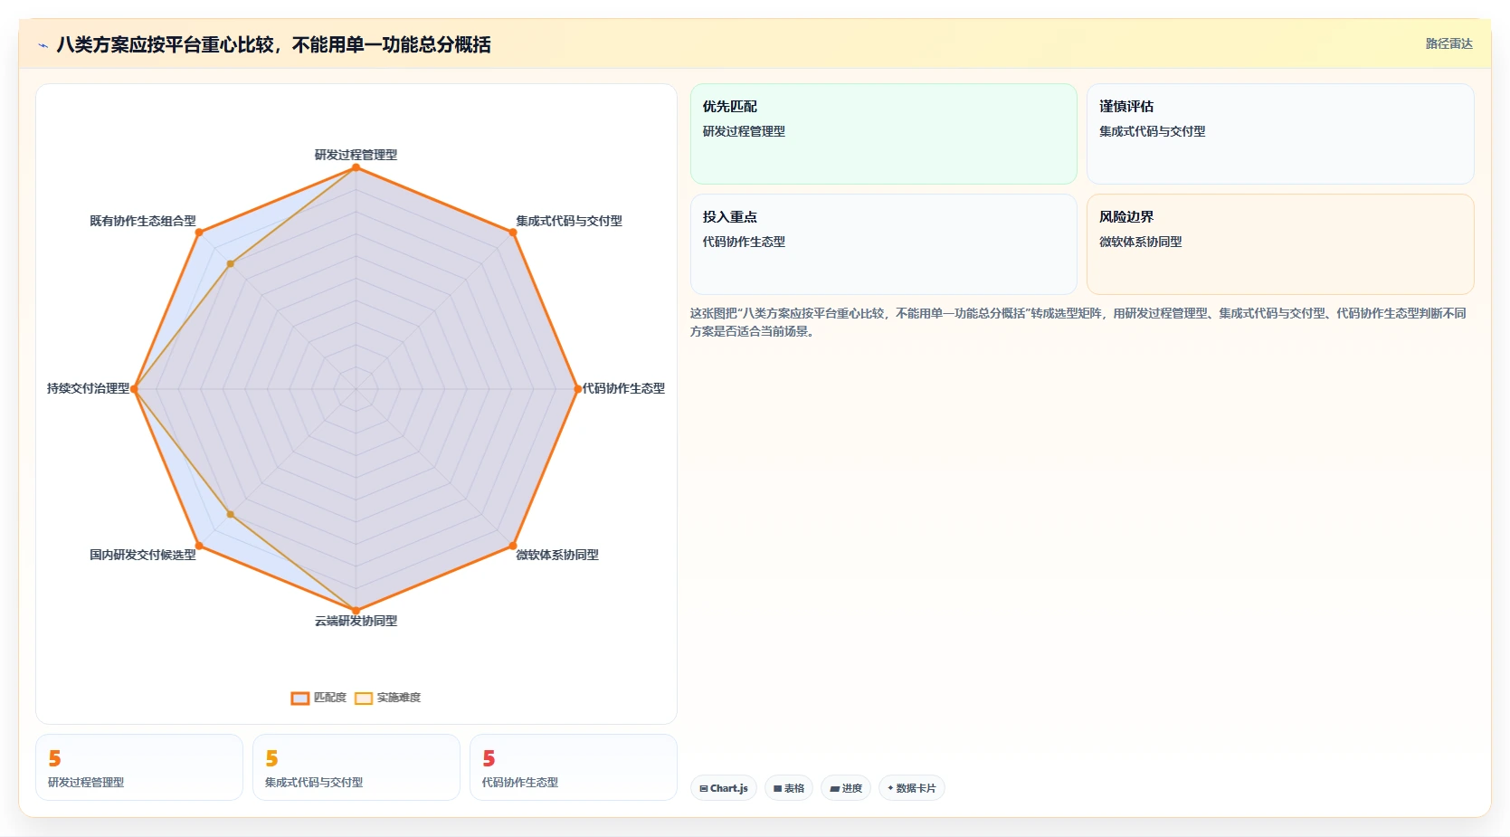Toggle the 实施难度 legend swatch
This screenshot has width=1510, height=837.
point(364,698)
